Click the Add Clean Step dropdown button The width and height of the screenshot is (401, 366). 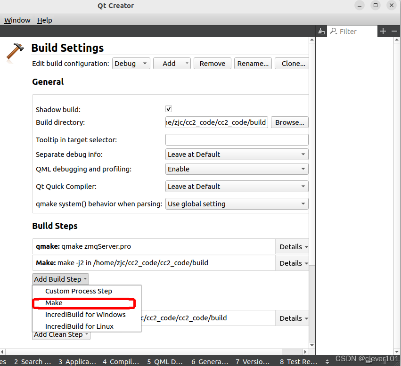[61, 335]
